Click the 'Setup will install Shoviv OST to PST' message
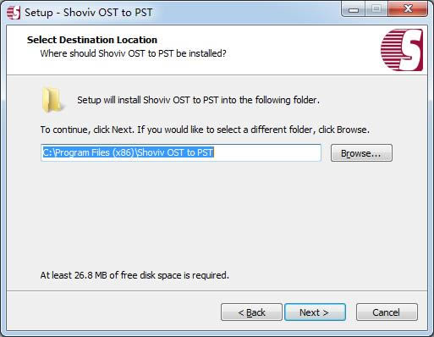The image size is (434, 337). (198, 100)
